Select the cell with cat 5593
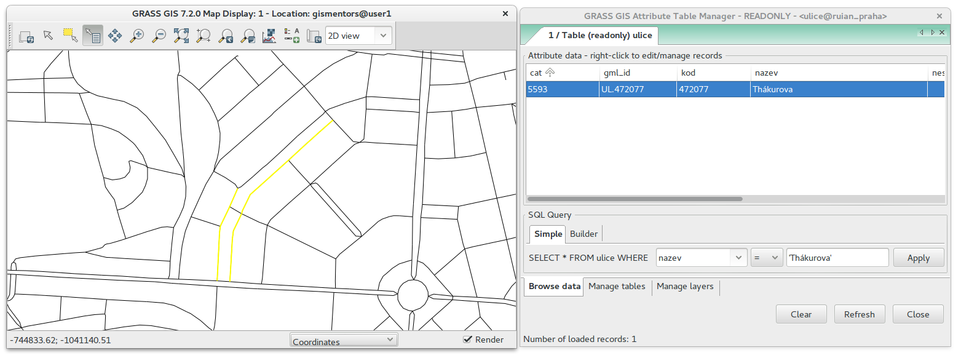Screen dimensions: 961x358 pos(563,89)
